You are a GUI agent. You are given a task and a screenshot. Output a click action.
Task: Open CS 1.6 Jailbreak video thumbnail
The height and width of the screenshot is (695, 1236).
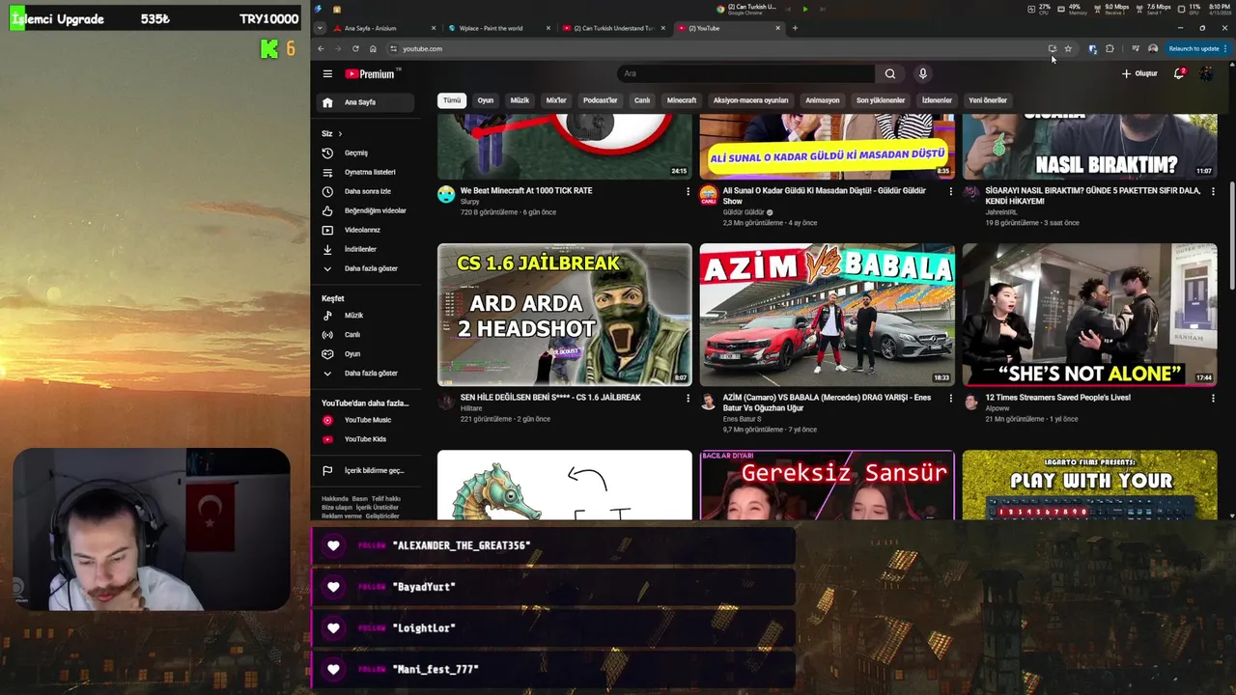pos(565,315)
